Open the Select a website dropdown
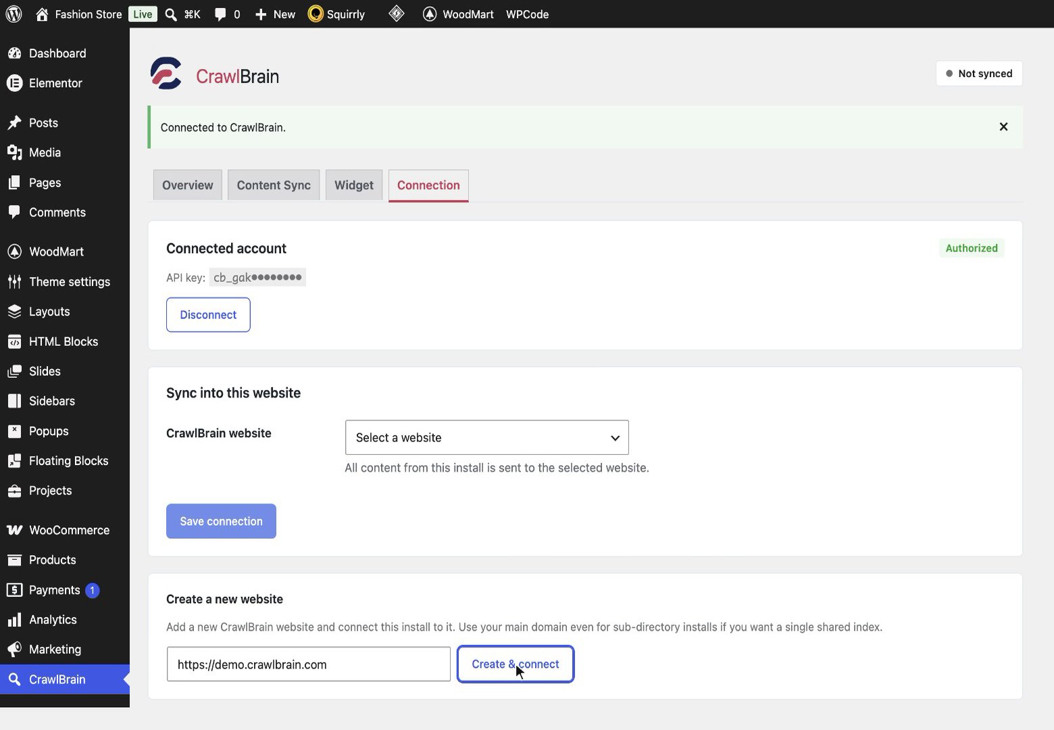This screenshot has height=730, width=1054. point(486,437)
